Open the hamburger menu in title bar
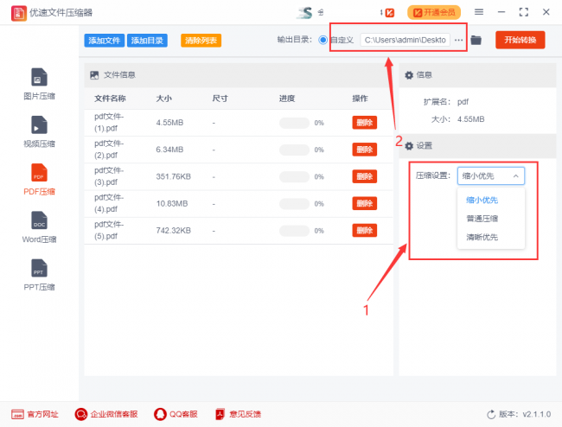The height and width of the screenshot is (427, 562). pos(479,12)
